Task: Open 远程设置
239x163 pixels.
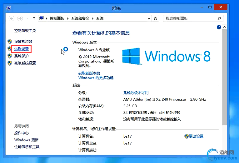Action: (x=22, y=49)
